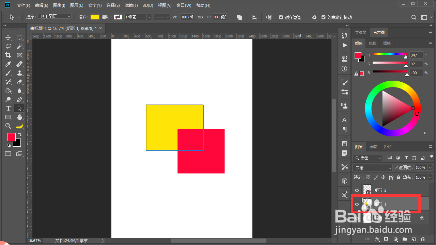
Task: Open the Info panel icon
Action: (345, 68)
